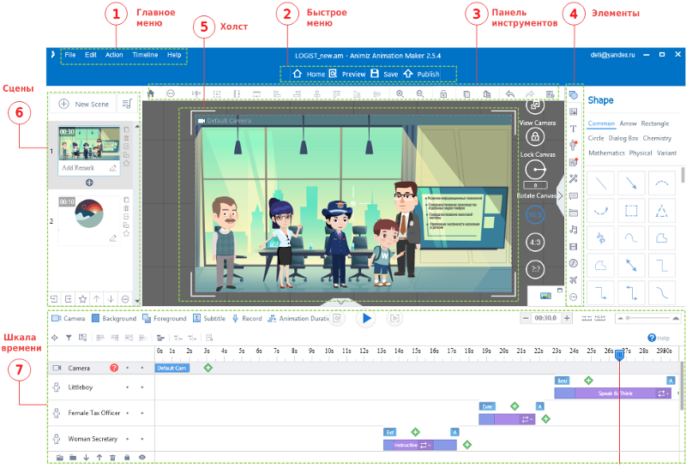
Task: Click the Record microphone icon in the timeline
Action: click(234, 318)
